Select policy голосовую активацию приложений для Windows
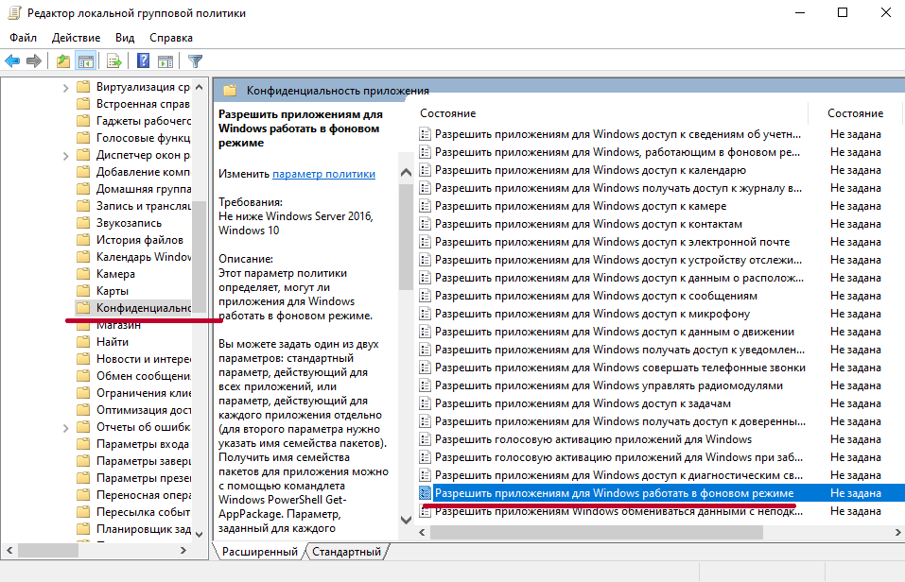The height and width of the screenshot is (582, 905). pyautogui.click(x=593, y=439)
